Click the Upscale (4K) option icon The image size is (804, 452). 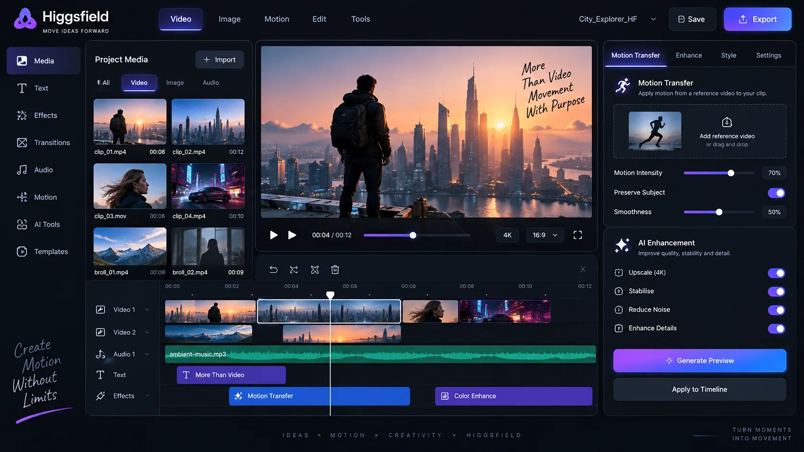coord(619,273)
